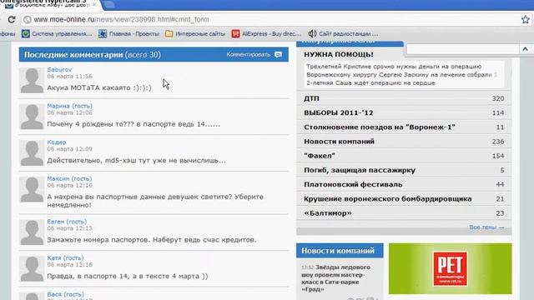Click 'Максим (гость)' username
Screen dimensions: 534x300
click(x=69, y=178)
